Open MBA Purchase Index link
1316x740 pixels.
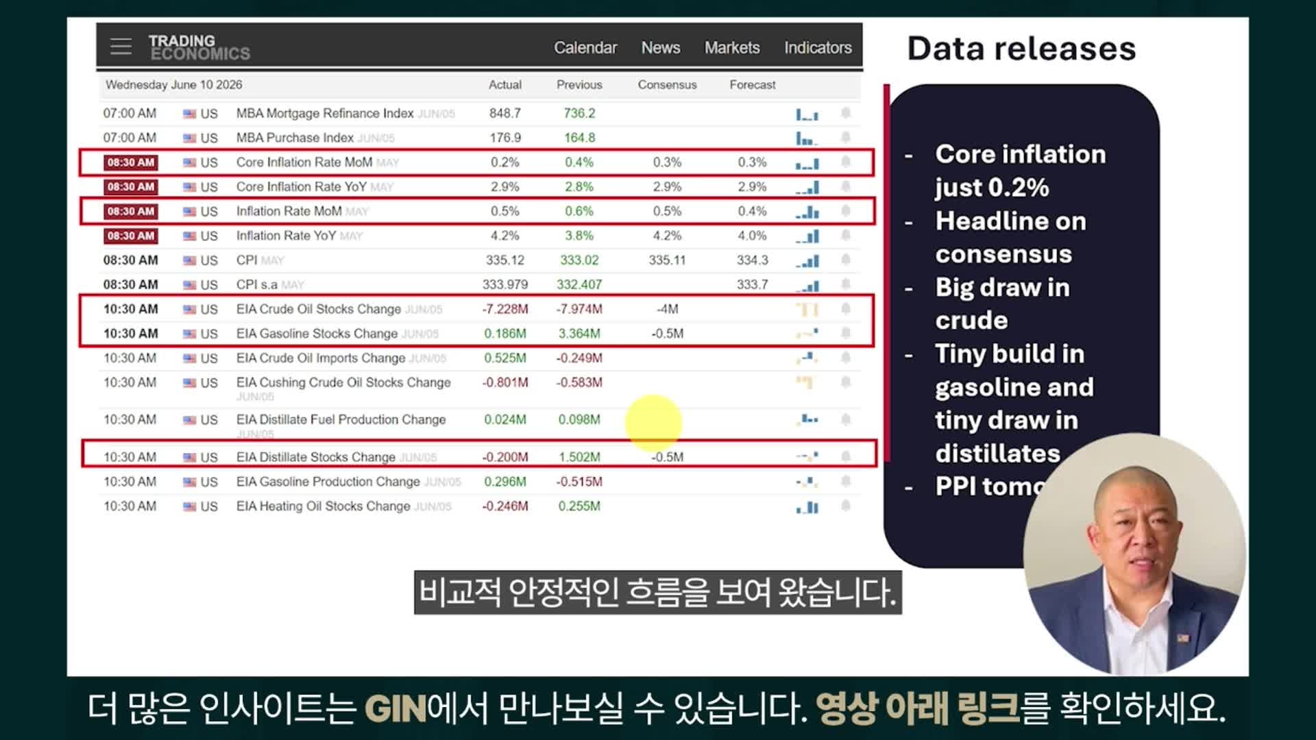click(x=295, y=138)
